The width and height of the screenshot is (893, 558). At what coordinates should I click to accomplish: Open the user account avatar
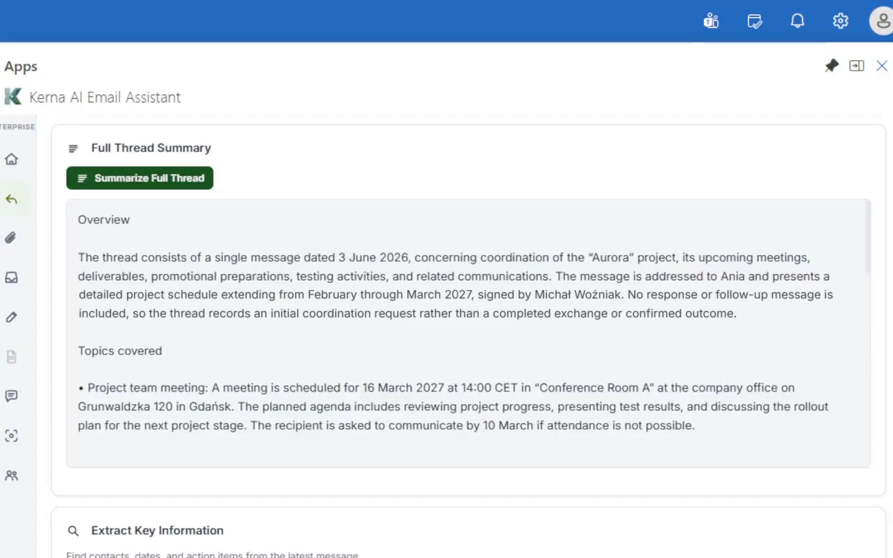882,21
